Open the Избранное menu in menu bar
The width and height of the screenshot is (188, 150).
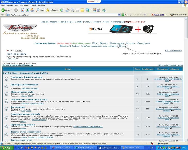pos(24,5)
